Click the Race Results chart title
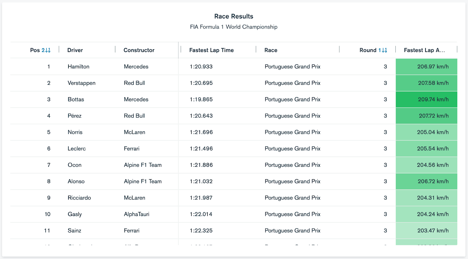 [x=234, y=16]
